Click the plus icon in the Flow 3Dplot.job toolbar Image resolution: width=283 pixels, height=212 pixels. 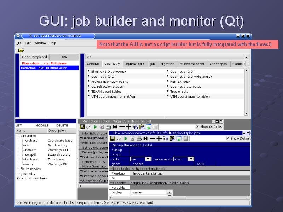coord(159,139)
